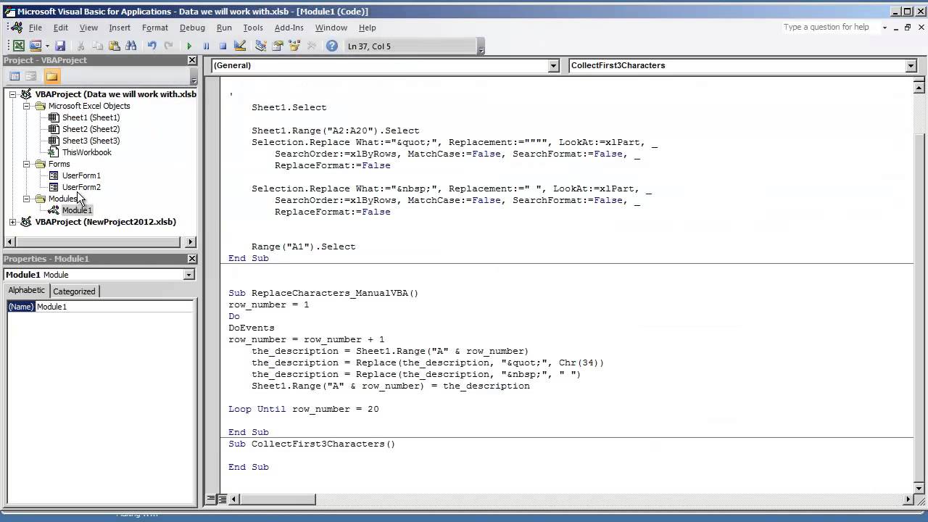Click the Redo arrow icon
928x522 pixels.
[x=169, y=46]
